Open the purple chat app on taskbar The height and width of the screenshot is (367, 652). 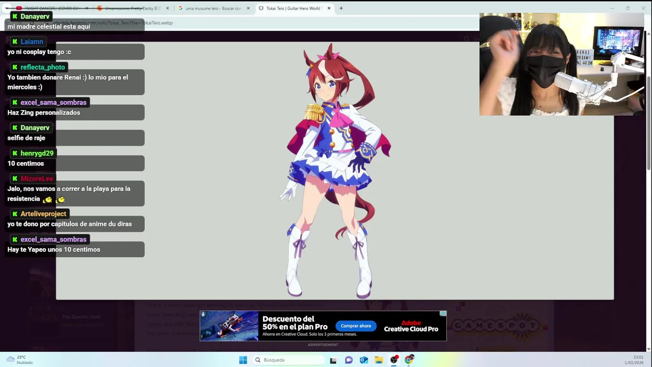[x=348, y=360]
